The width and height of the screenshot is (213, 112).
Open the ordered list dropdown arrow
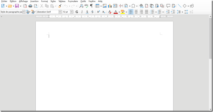pyautogui.click(x=163, y=12)
